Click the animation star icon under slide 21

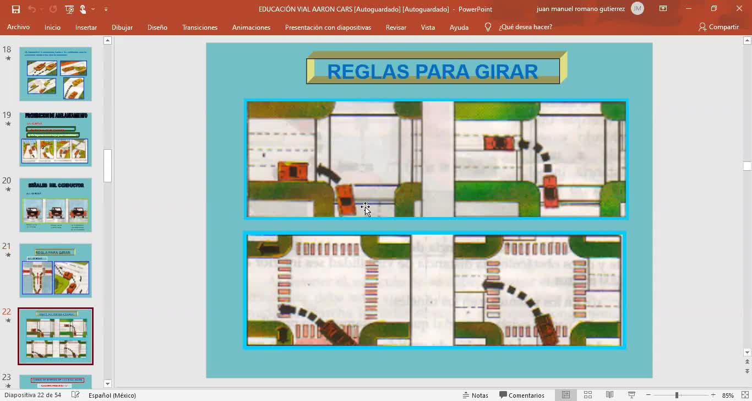(8, 254)
